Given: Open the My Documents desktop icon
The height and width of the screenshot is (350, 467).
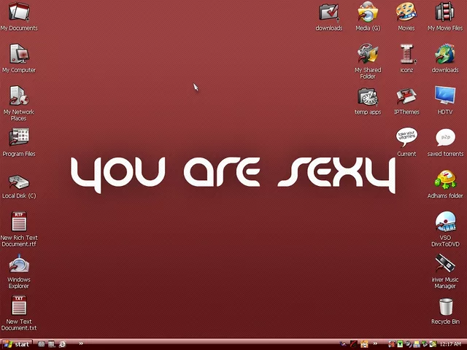Looking at the screenshot, I should coord(19,16).
